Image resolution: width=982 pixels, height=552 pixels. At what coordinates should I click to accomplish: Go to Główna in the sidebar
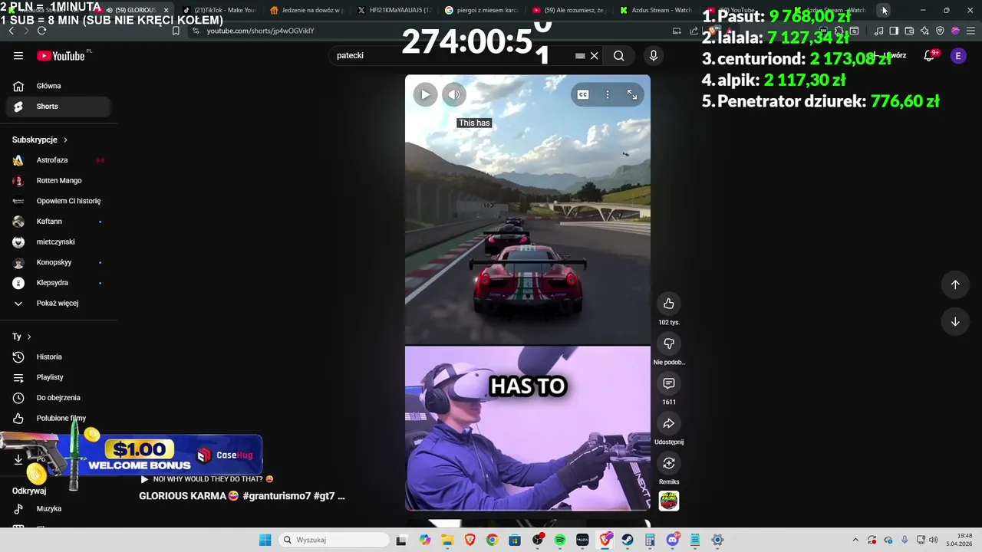(58, 86)
